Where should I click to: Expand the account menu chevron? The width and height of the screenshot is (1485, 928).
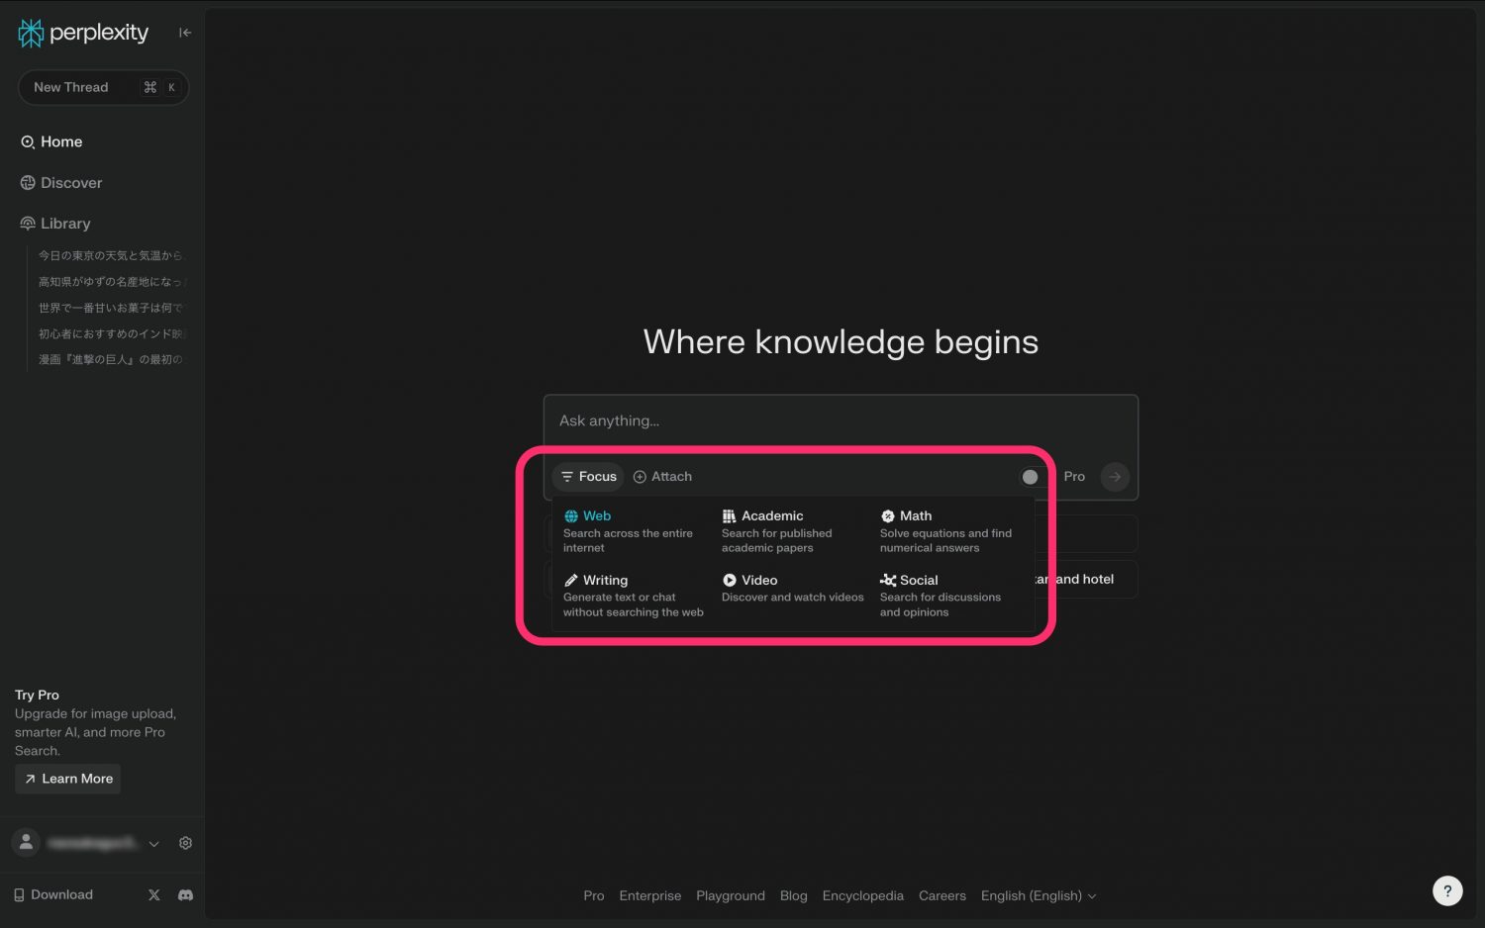tap(153, 844)
